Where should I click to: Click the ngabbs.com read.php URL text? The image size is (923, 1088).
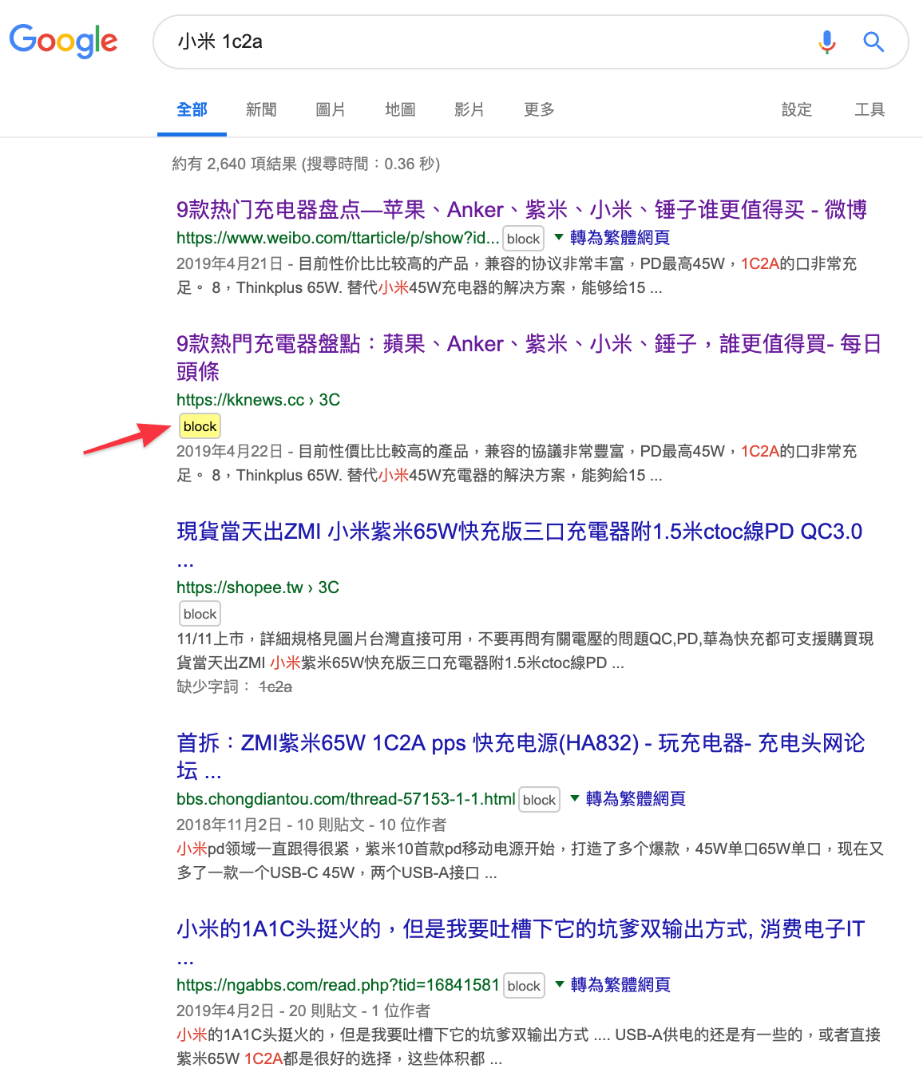click(x=338, y=985)
